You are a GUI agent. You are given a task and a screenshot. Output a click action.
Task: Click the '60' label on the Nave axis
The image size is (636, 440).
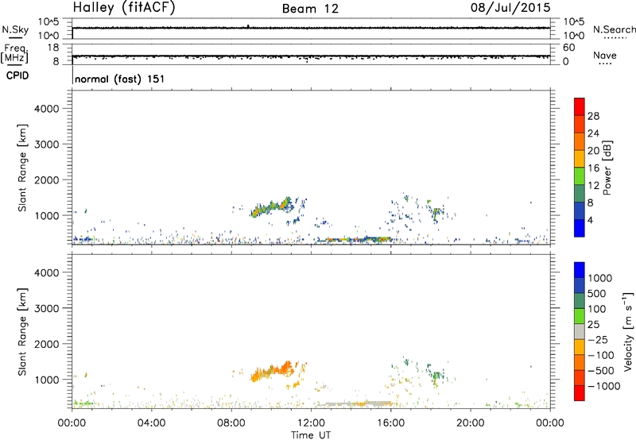pos(568,48)
